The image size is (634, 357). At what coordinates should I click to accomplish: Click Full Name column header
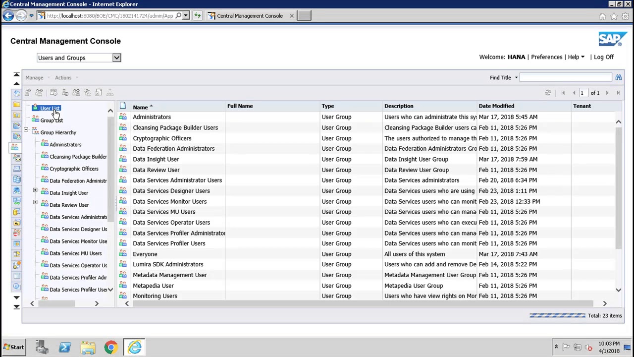tap(240, 106)
